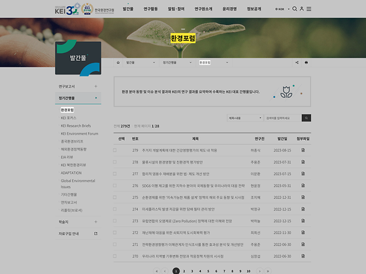Check the box for item 279
Viewport: 366px width, 274px height.
coord(114,150)
